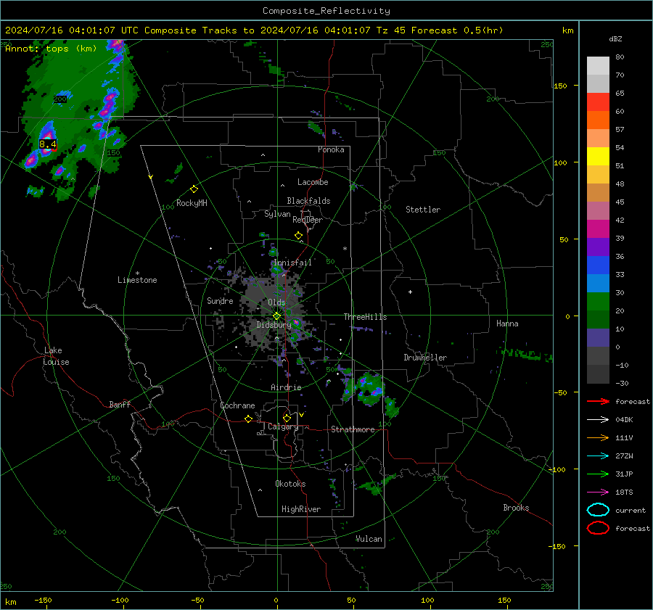The width and height of the screenshot is (653, 610).
Task: Click the RockyMH label
Action: pyautogui.click(x=192, y=203)
